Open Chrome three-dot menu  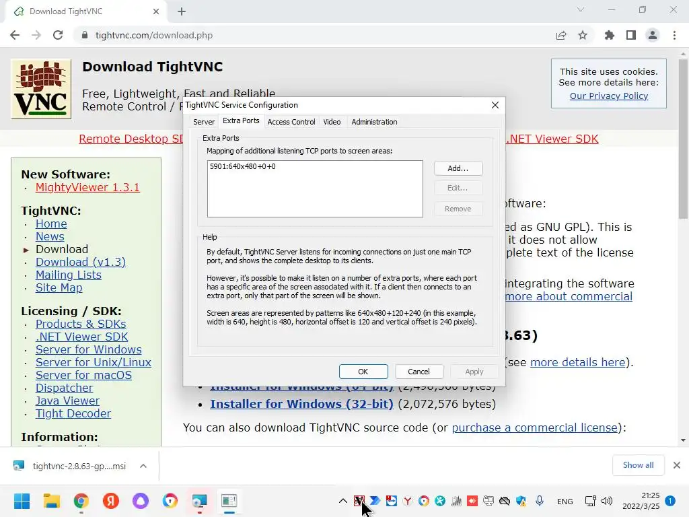(674, 35)
